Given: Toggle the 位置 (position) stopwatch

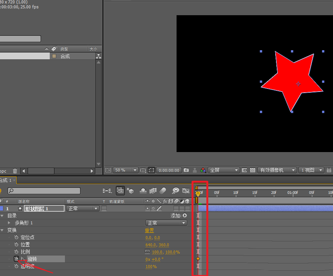Looking at the screenshot, I should 16,245.
